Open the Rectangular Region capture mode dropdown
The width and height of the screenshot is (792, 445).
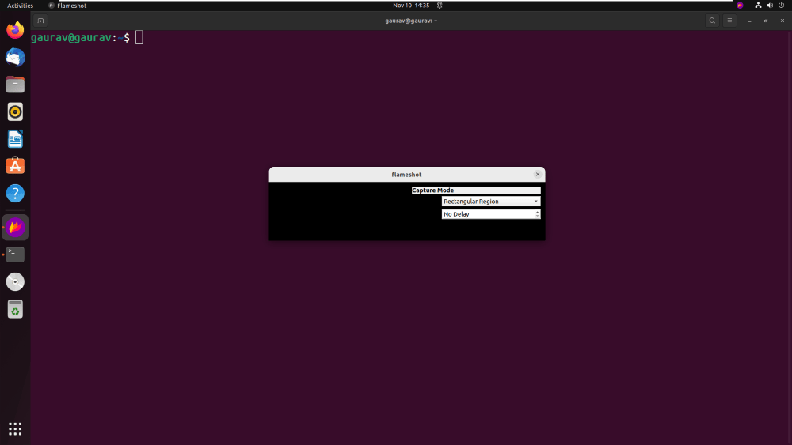point(491,201)
